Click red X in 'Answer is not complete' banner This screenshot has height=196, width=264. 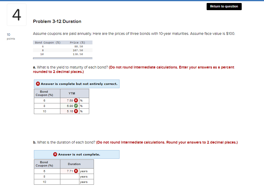pyautogui.click(x=55, y=154)
